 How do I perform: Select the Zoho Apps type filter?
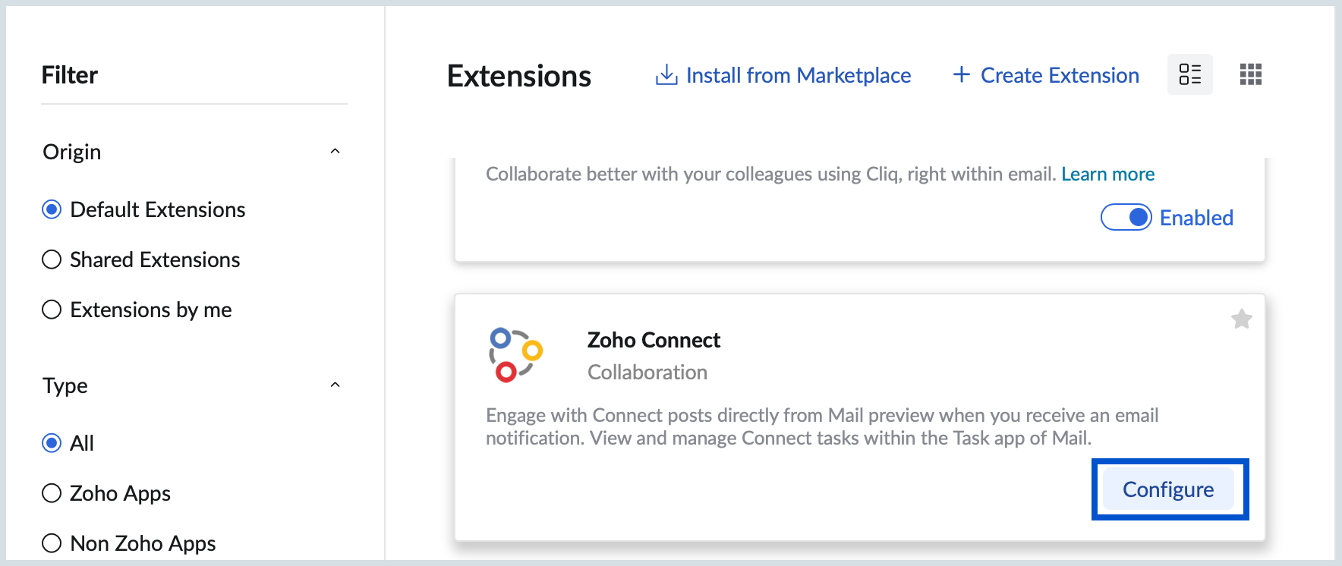click(x=52, y=493)
